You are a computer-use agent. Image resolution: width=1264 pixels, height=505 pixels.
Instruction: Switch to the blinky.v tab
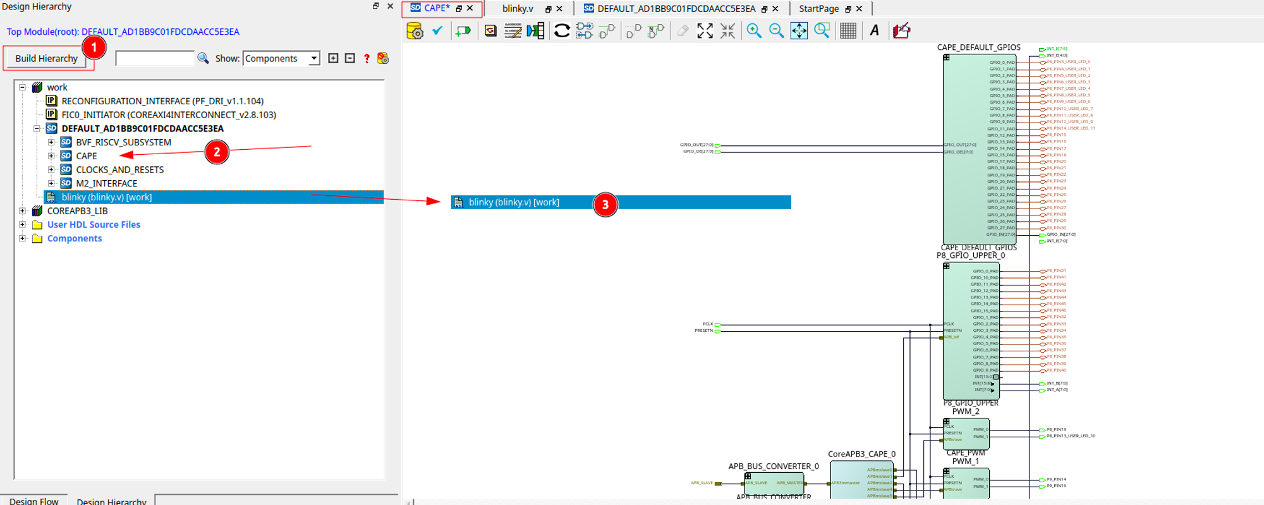(518, 9)
